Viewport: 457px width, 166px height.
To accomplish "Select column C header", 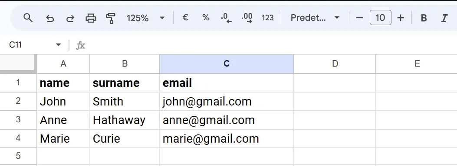I will 227,64.
